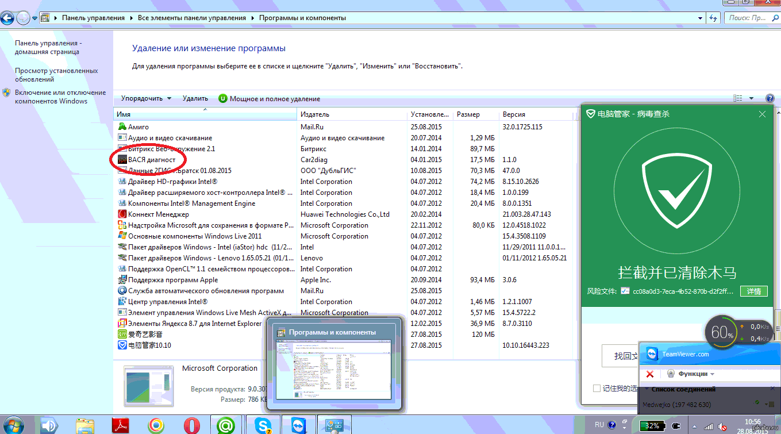Open recent pages dropdown beside forward arrow
The height and width of the screenshot is (434, 781).
tap(35, 18)
